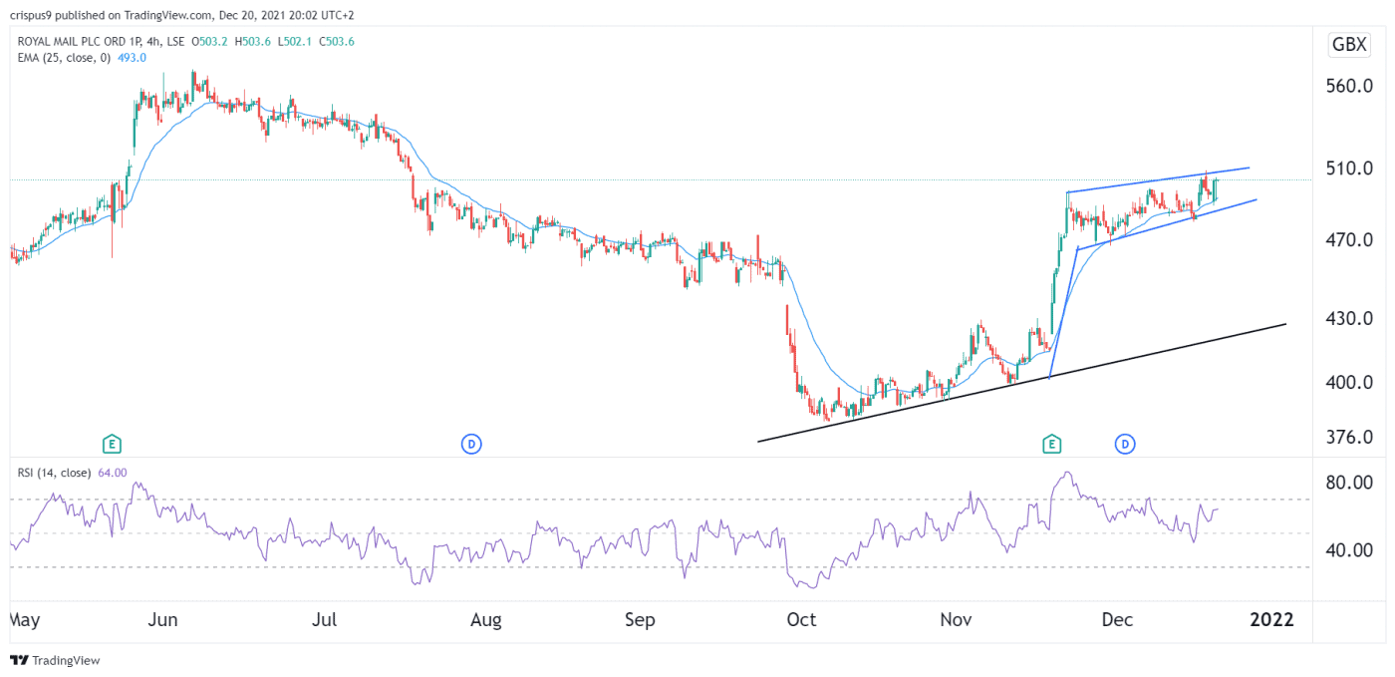Click the dividend D marker near August
The width and height of the screenshot is (1395, 677).
point(471,443)
